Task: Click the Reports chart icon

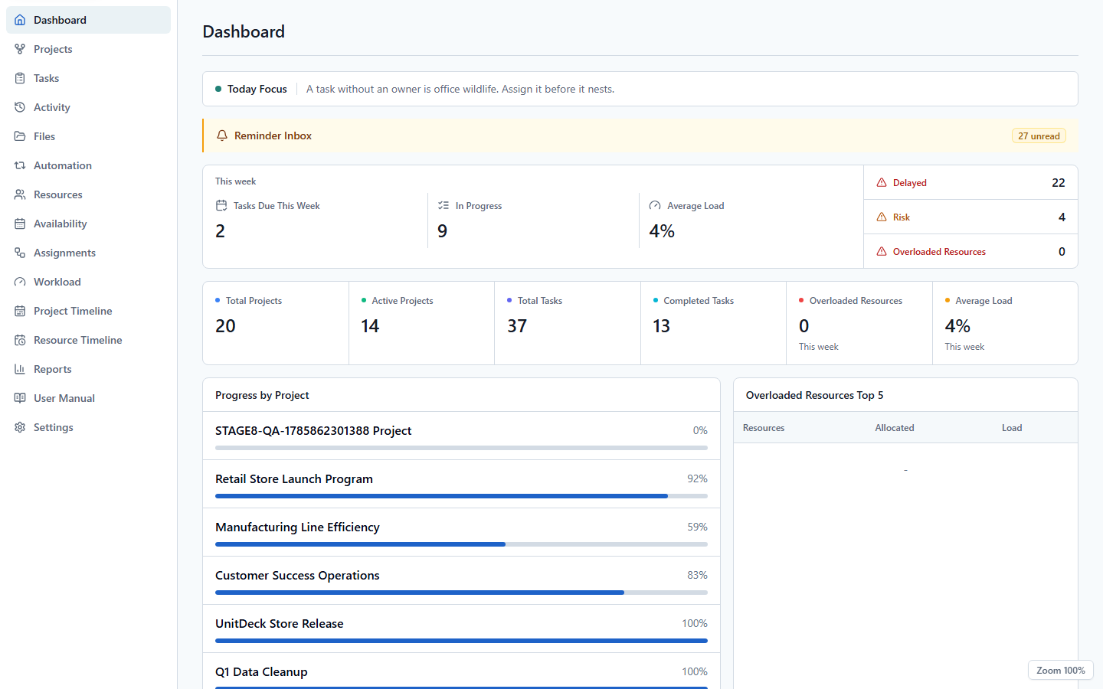Action: point(20,369)
